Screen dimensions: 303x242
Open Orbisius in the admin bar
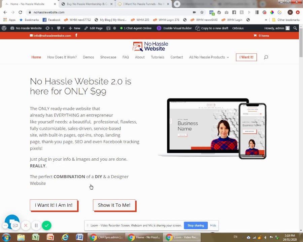coord(238,28)
